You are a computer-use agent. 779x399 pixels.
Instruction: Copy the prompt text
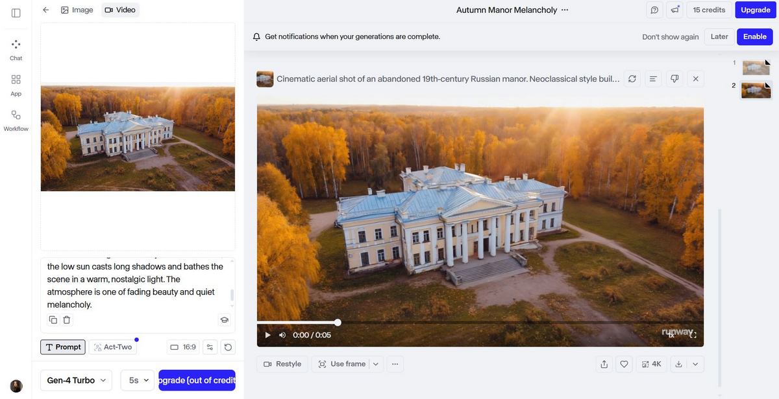[53, 319]
